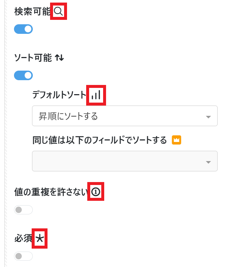Click the arrow of the 昇順にソートする dropdown
Screen dimensions: 225x267
pos(208,117)
